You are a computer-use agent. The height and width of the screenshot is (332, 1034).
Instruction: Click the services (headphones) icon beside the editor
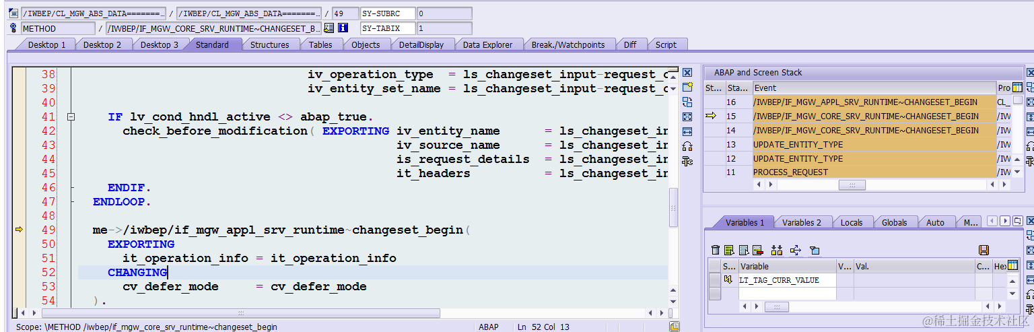click(x=687, y=146)
